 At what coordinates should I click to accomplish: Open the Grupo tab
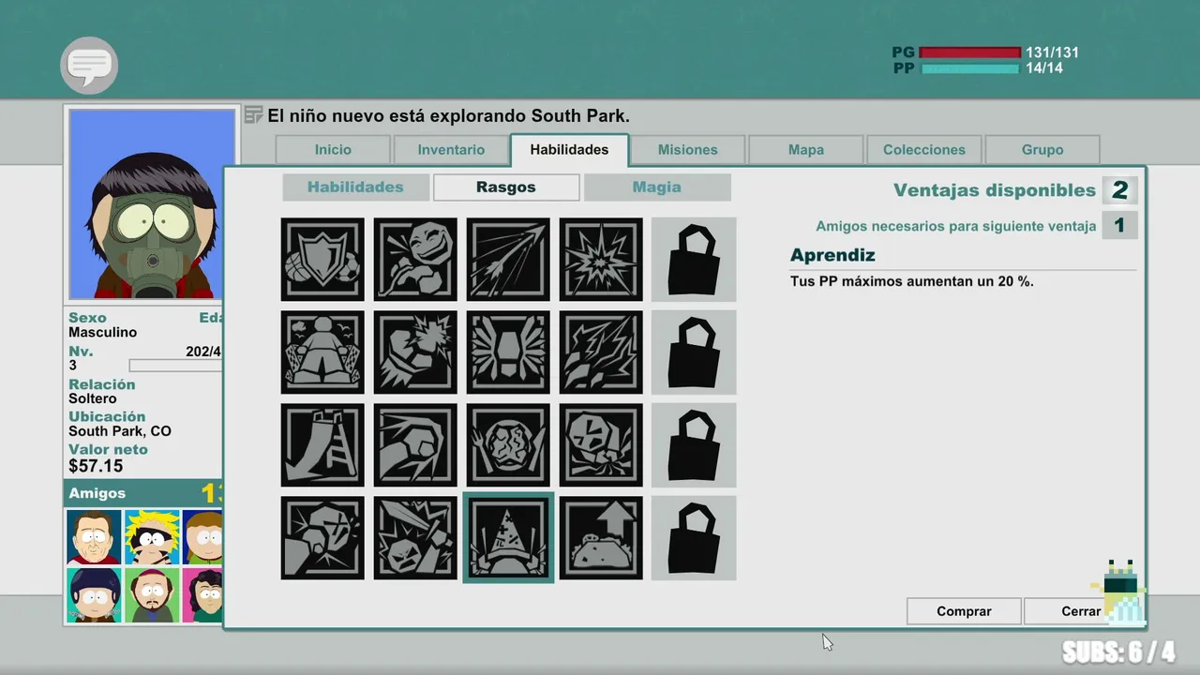1042,150
